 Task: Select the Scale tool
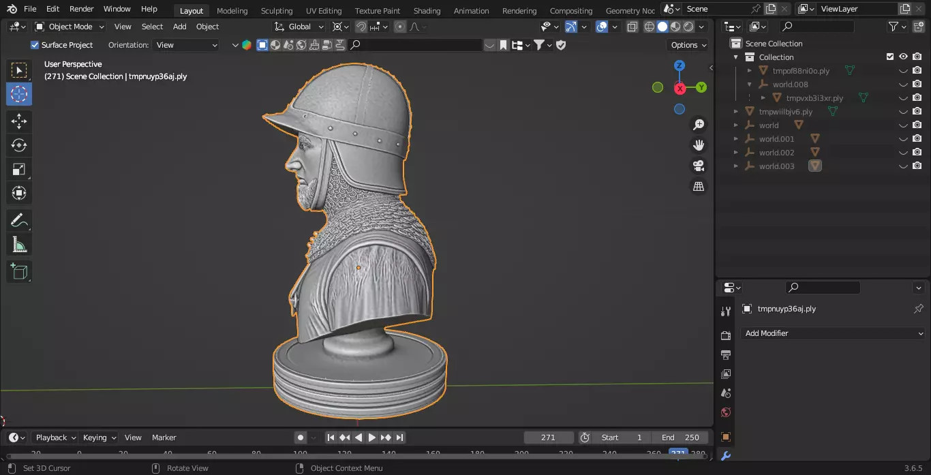tap(19, 169)
